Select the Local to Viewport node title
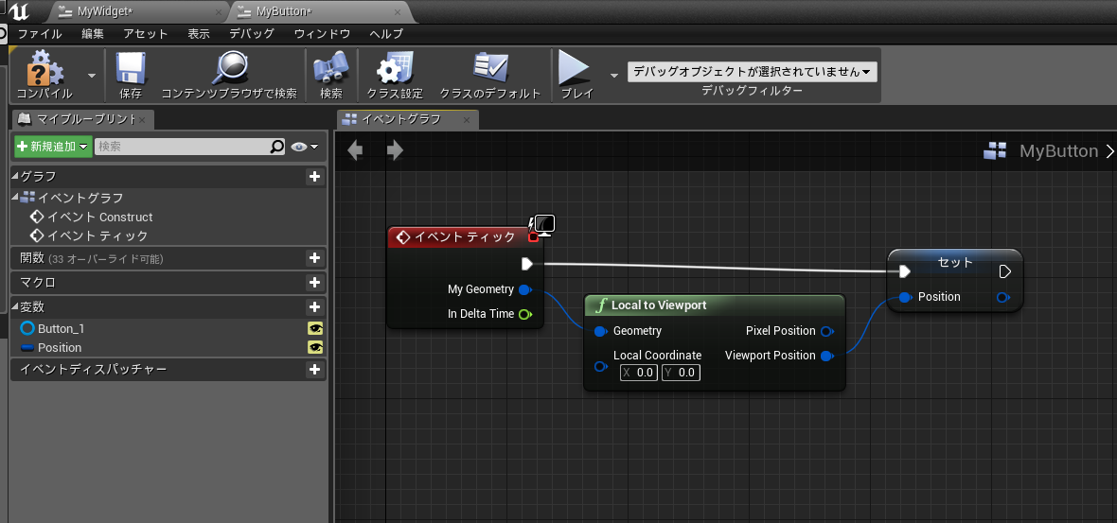This screenshot has height=523, width=1117. (659, 305)
